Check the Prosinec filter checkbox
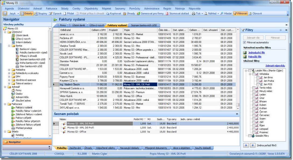The width and height of the screenshot is (293, 160). tap(253, 132)
